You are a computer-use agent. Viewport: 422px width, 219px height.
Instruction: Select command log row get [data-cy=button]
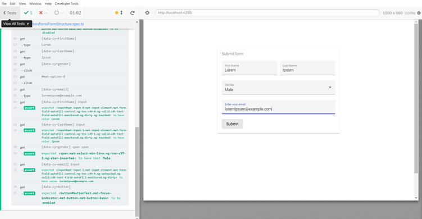click(x=70, y=187)
